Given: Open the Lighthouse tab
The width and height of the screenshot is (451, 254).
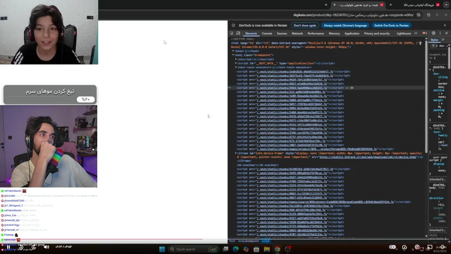Looking at the screenshot, I should click(x=404, y=34).
